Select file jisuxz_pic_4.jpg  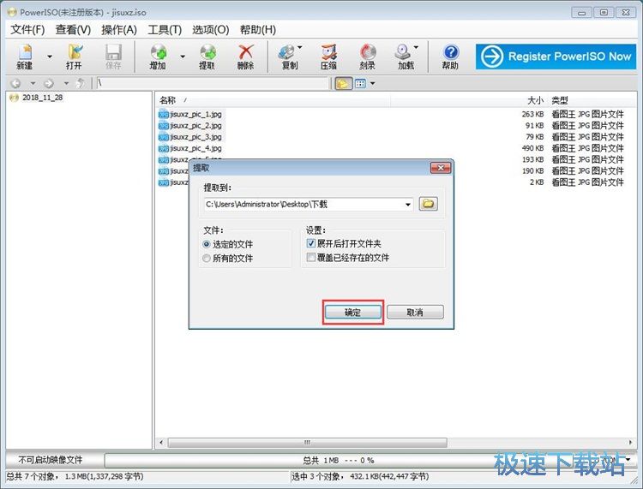tap(196, 148)
